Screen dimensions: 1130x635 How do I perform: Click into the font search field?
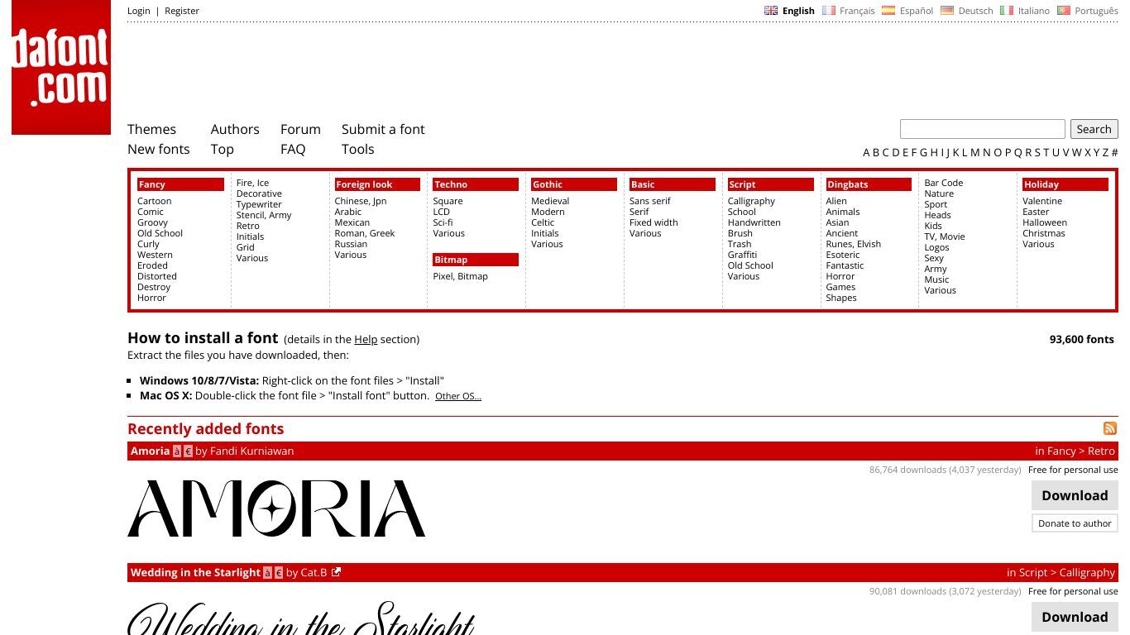click(x=983, y=129)
